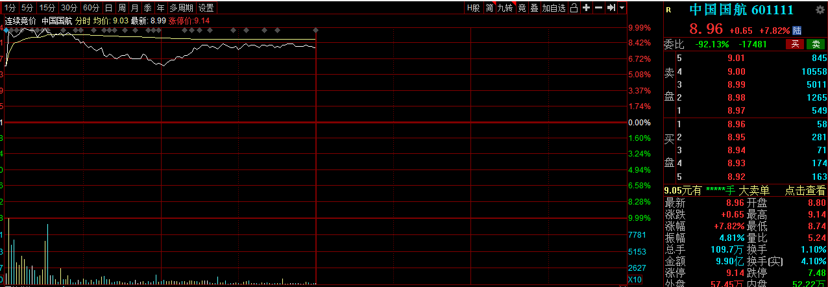The height and width of the screenshot is (287, 828).
Task: Select the 30分 chart period
Action: click(x=69, y=8)
